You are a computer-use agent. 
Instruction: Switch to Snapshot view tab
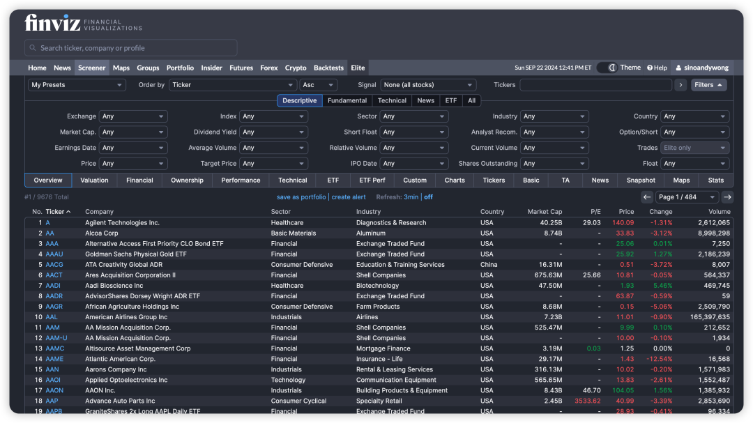641,180
